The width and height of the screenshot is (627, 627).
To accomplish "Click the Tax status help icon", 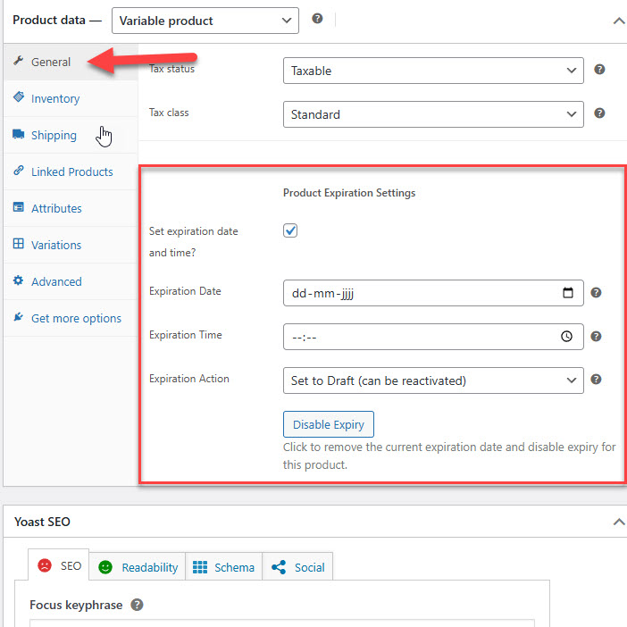I will point(599,69).
